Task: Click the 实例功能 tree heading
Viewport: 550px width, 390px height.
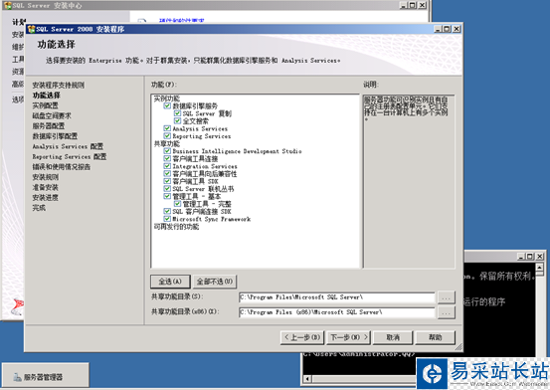Action: pos(167,98)
